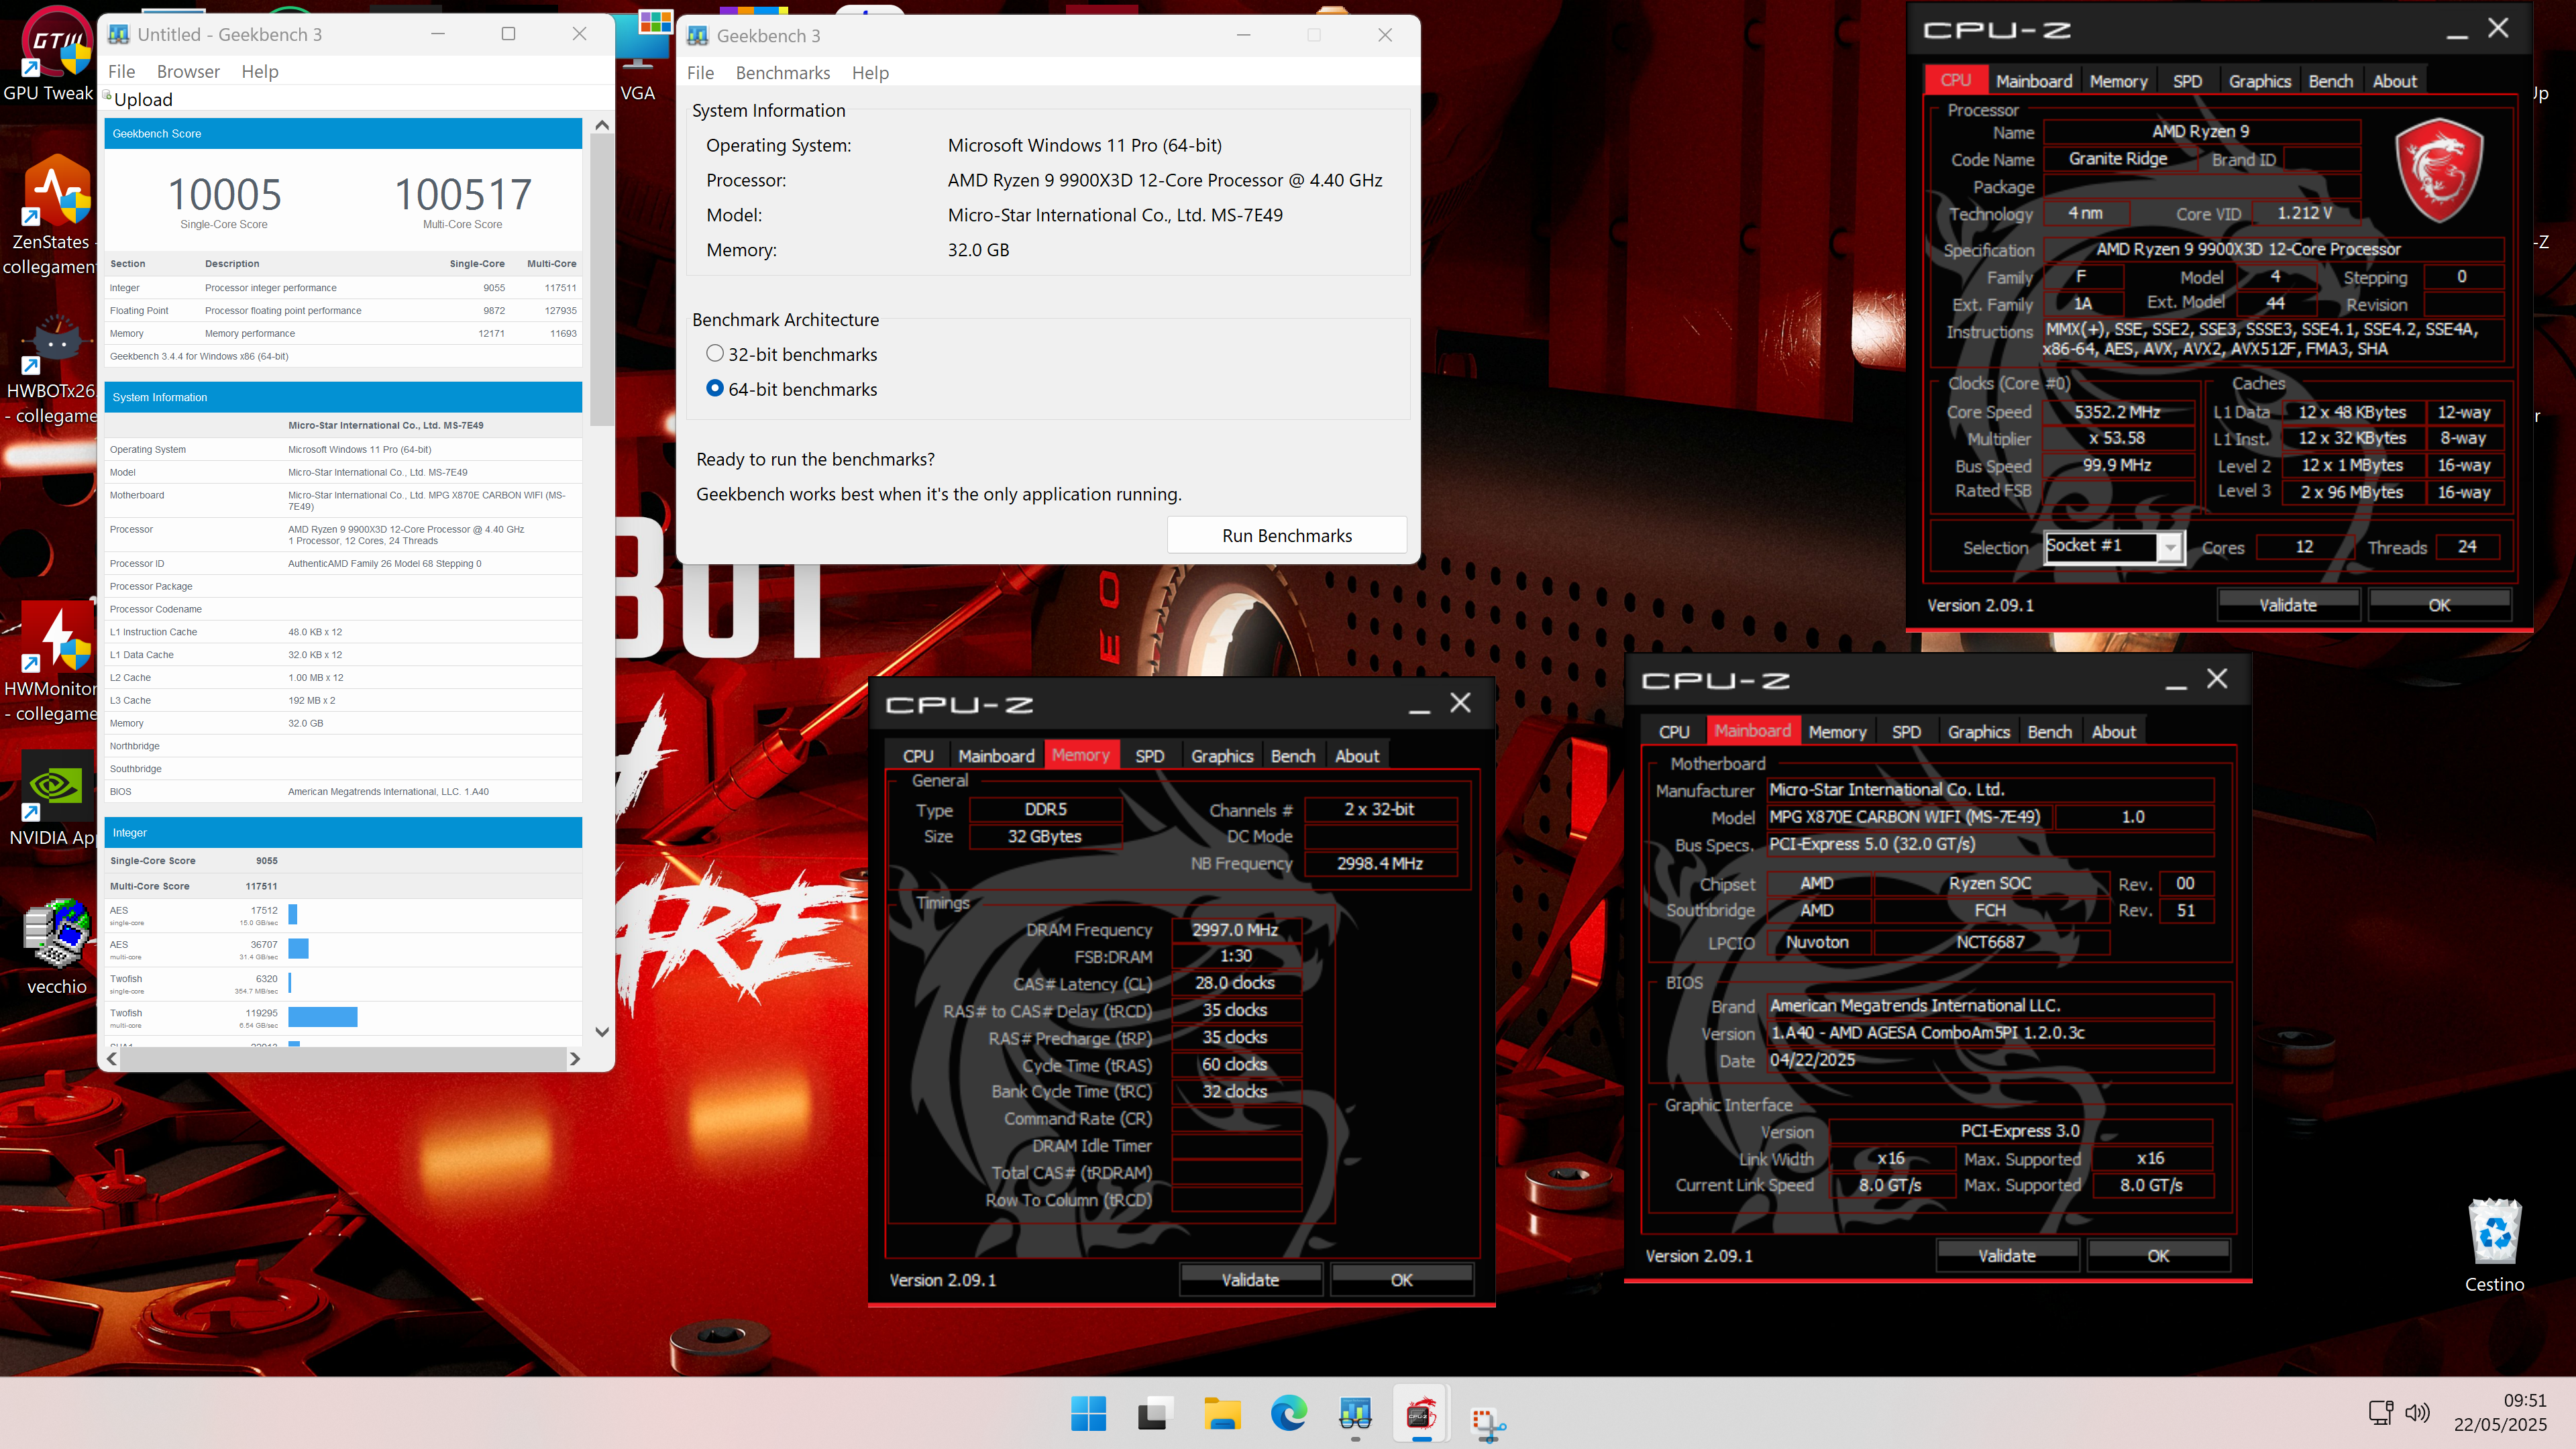Open SPD tab in CPU-Z Memory window
The width and height of the screenshot is (2576, 1449).
click(x=1150, y=756)
